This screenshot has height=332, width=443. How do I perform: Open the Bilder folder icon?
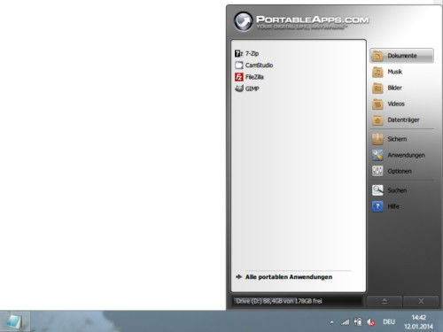coord(377,88)
